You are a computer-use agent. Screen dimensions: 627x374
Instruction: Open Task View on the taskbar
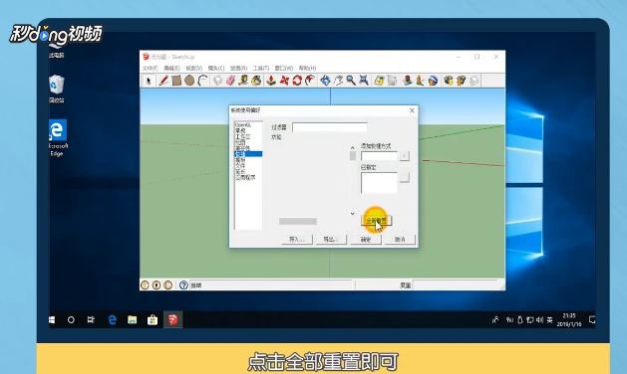tap(91, 320)
